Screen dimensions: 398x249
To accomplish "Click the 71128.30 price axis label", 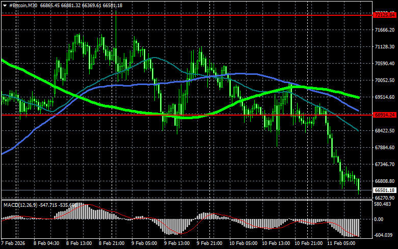I will pyautogui.click(x=385, y=47).
